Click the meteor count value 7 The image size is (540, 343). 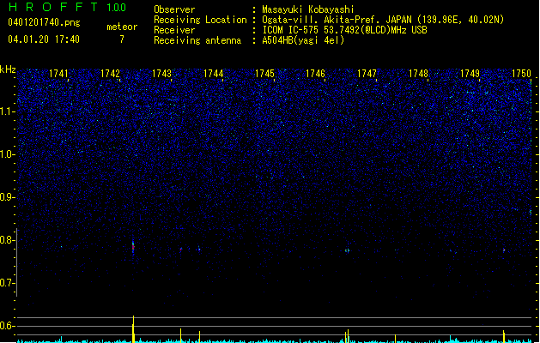point(122,39)
